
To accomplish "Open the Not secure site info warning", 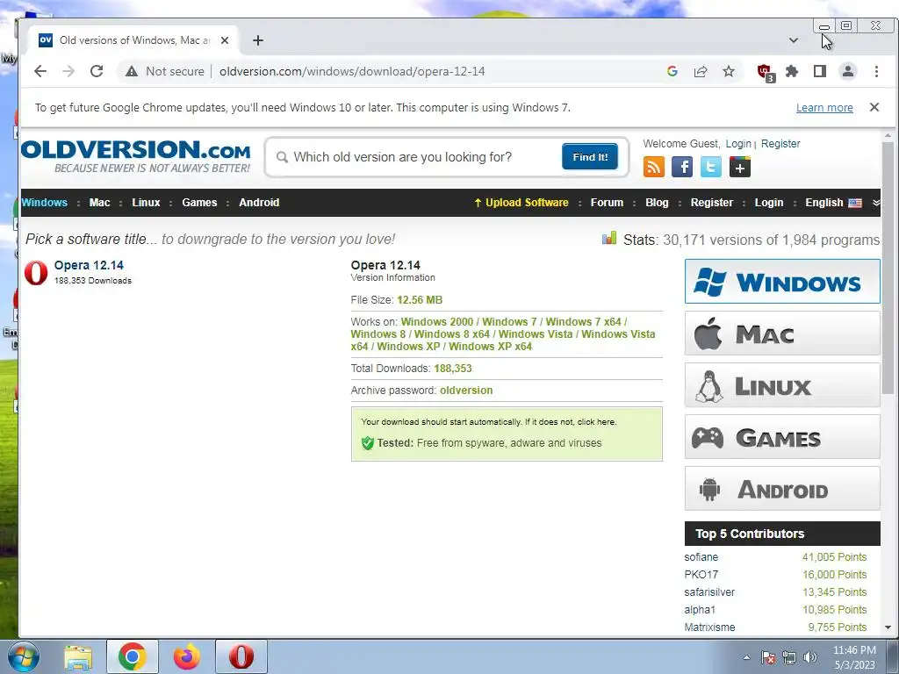I will 164,71.
